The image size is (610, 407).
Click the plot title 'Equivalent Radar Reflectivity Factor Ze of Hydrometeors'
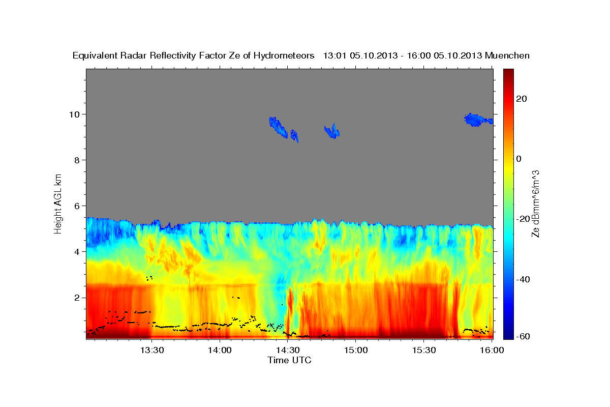[194, 55]
